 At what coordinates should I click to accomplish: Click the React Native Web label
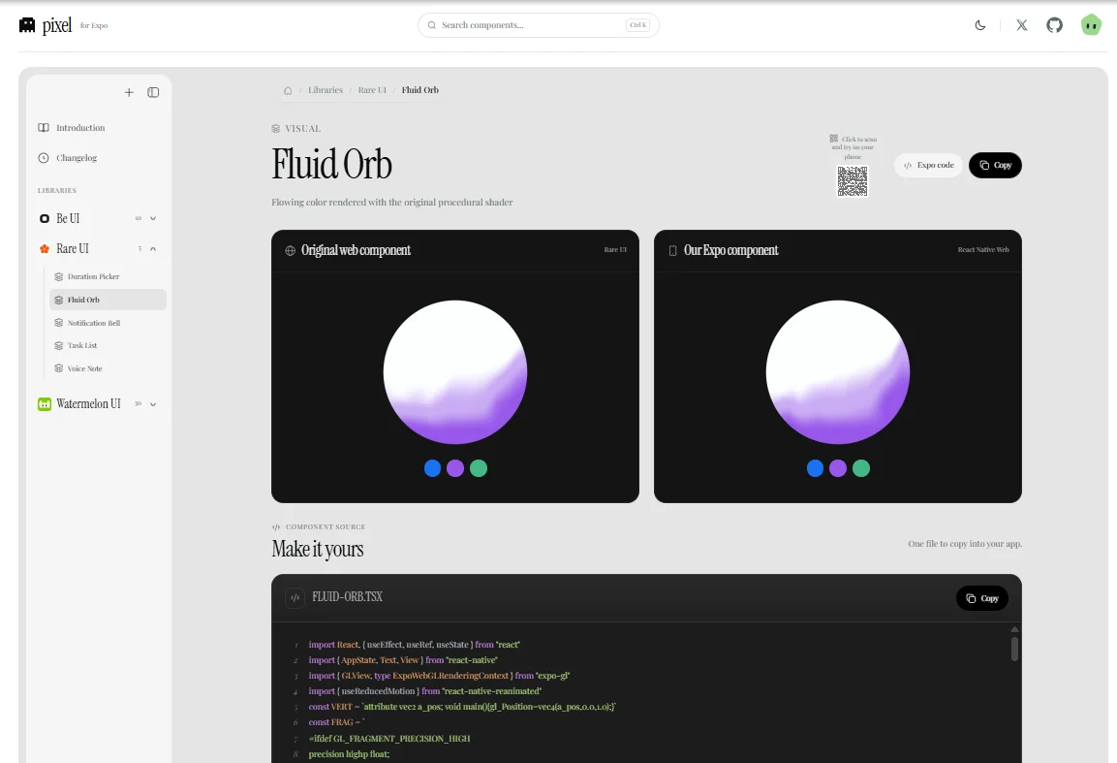[983, 250]
